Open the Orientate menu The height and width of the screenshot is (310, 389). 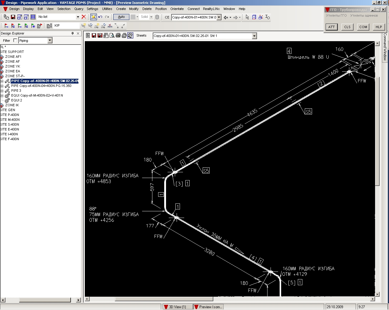(177, 9)
